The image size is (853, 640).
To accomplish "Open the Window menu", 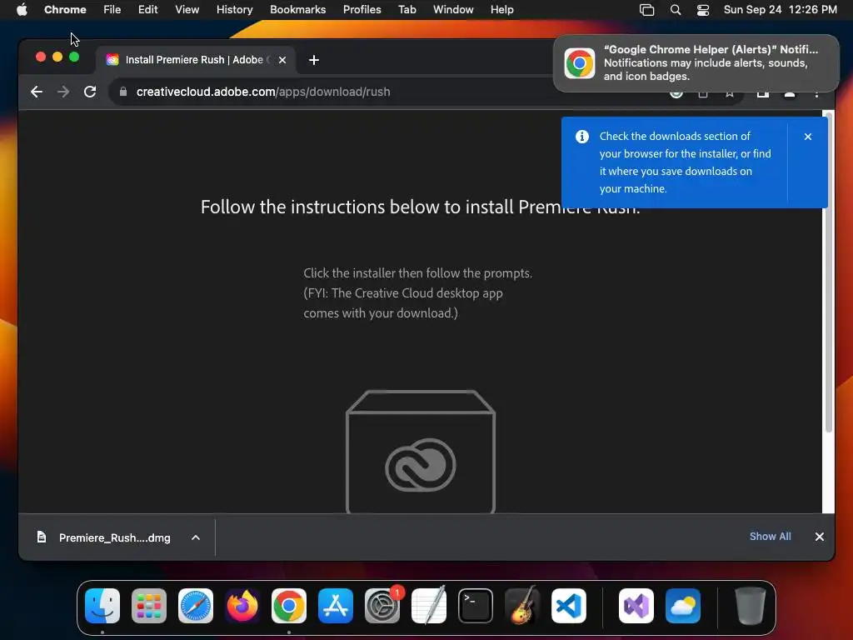I will click(x=453, y=10).
